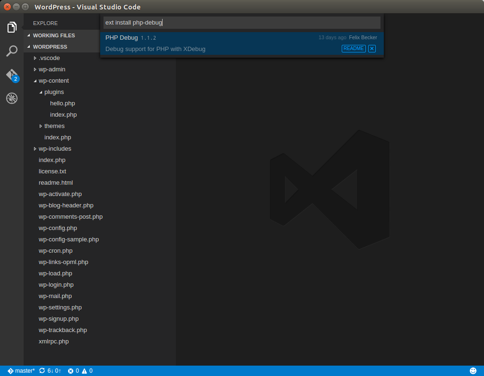Open wp-login.php file

coord(56,285)
